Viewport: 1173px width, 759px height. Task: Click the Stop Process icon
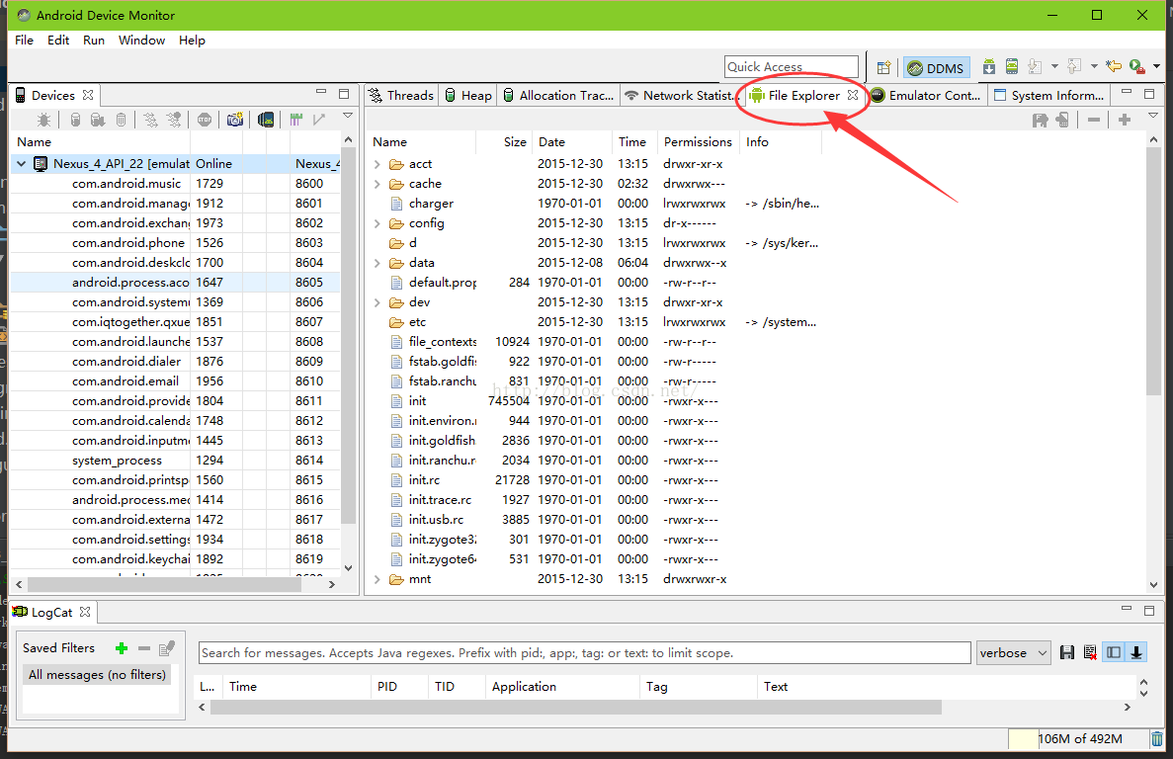coord(205,120)
